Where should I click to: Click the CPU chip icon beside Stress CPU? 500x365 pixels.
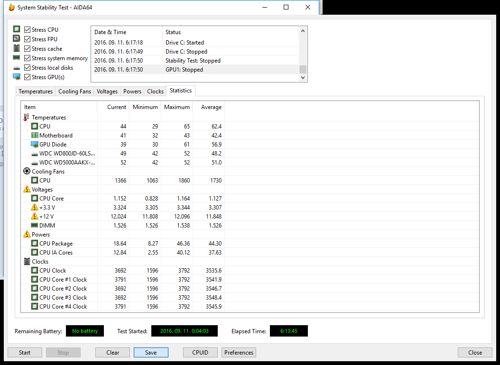(17, 29)
